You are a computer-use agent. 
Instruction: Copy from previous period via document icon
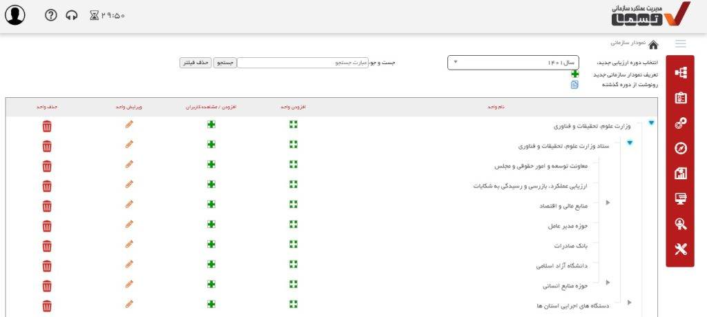(x=574, y=85)
